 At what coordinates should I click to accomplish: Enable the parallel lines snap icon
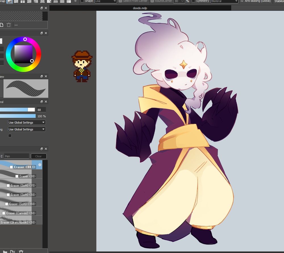16,1
